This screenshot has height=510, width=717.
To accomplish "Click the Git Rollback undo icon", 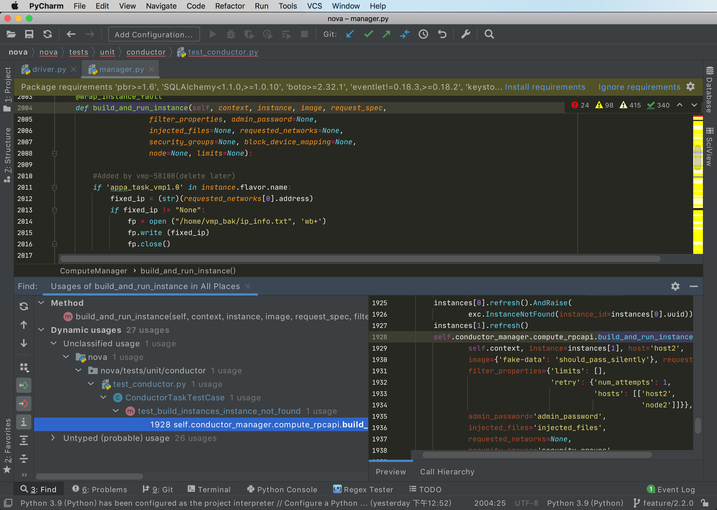I will point(442,34).
